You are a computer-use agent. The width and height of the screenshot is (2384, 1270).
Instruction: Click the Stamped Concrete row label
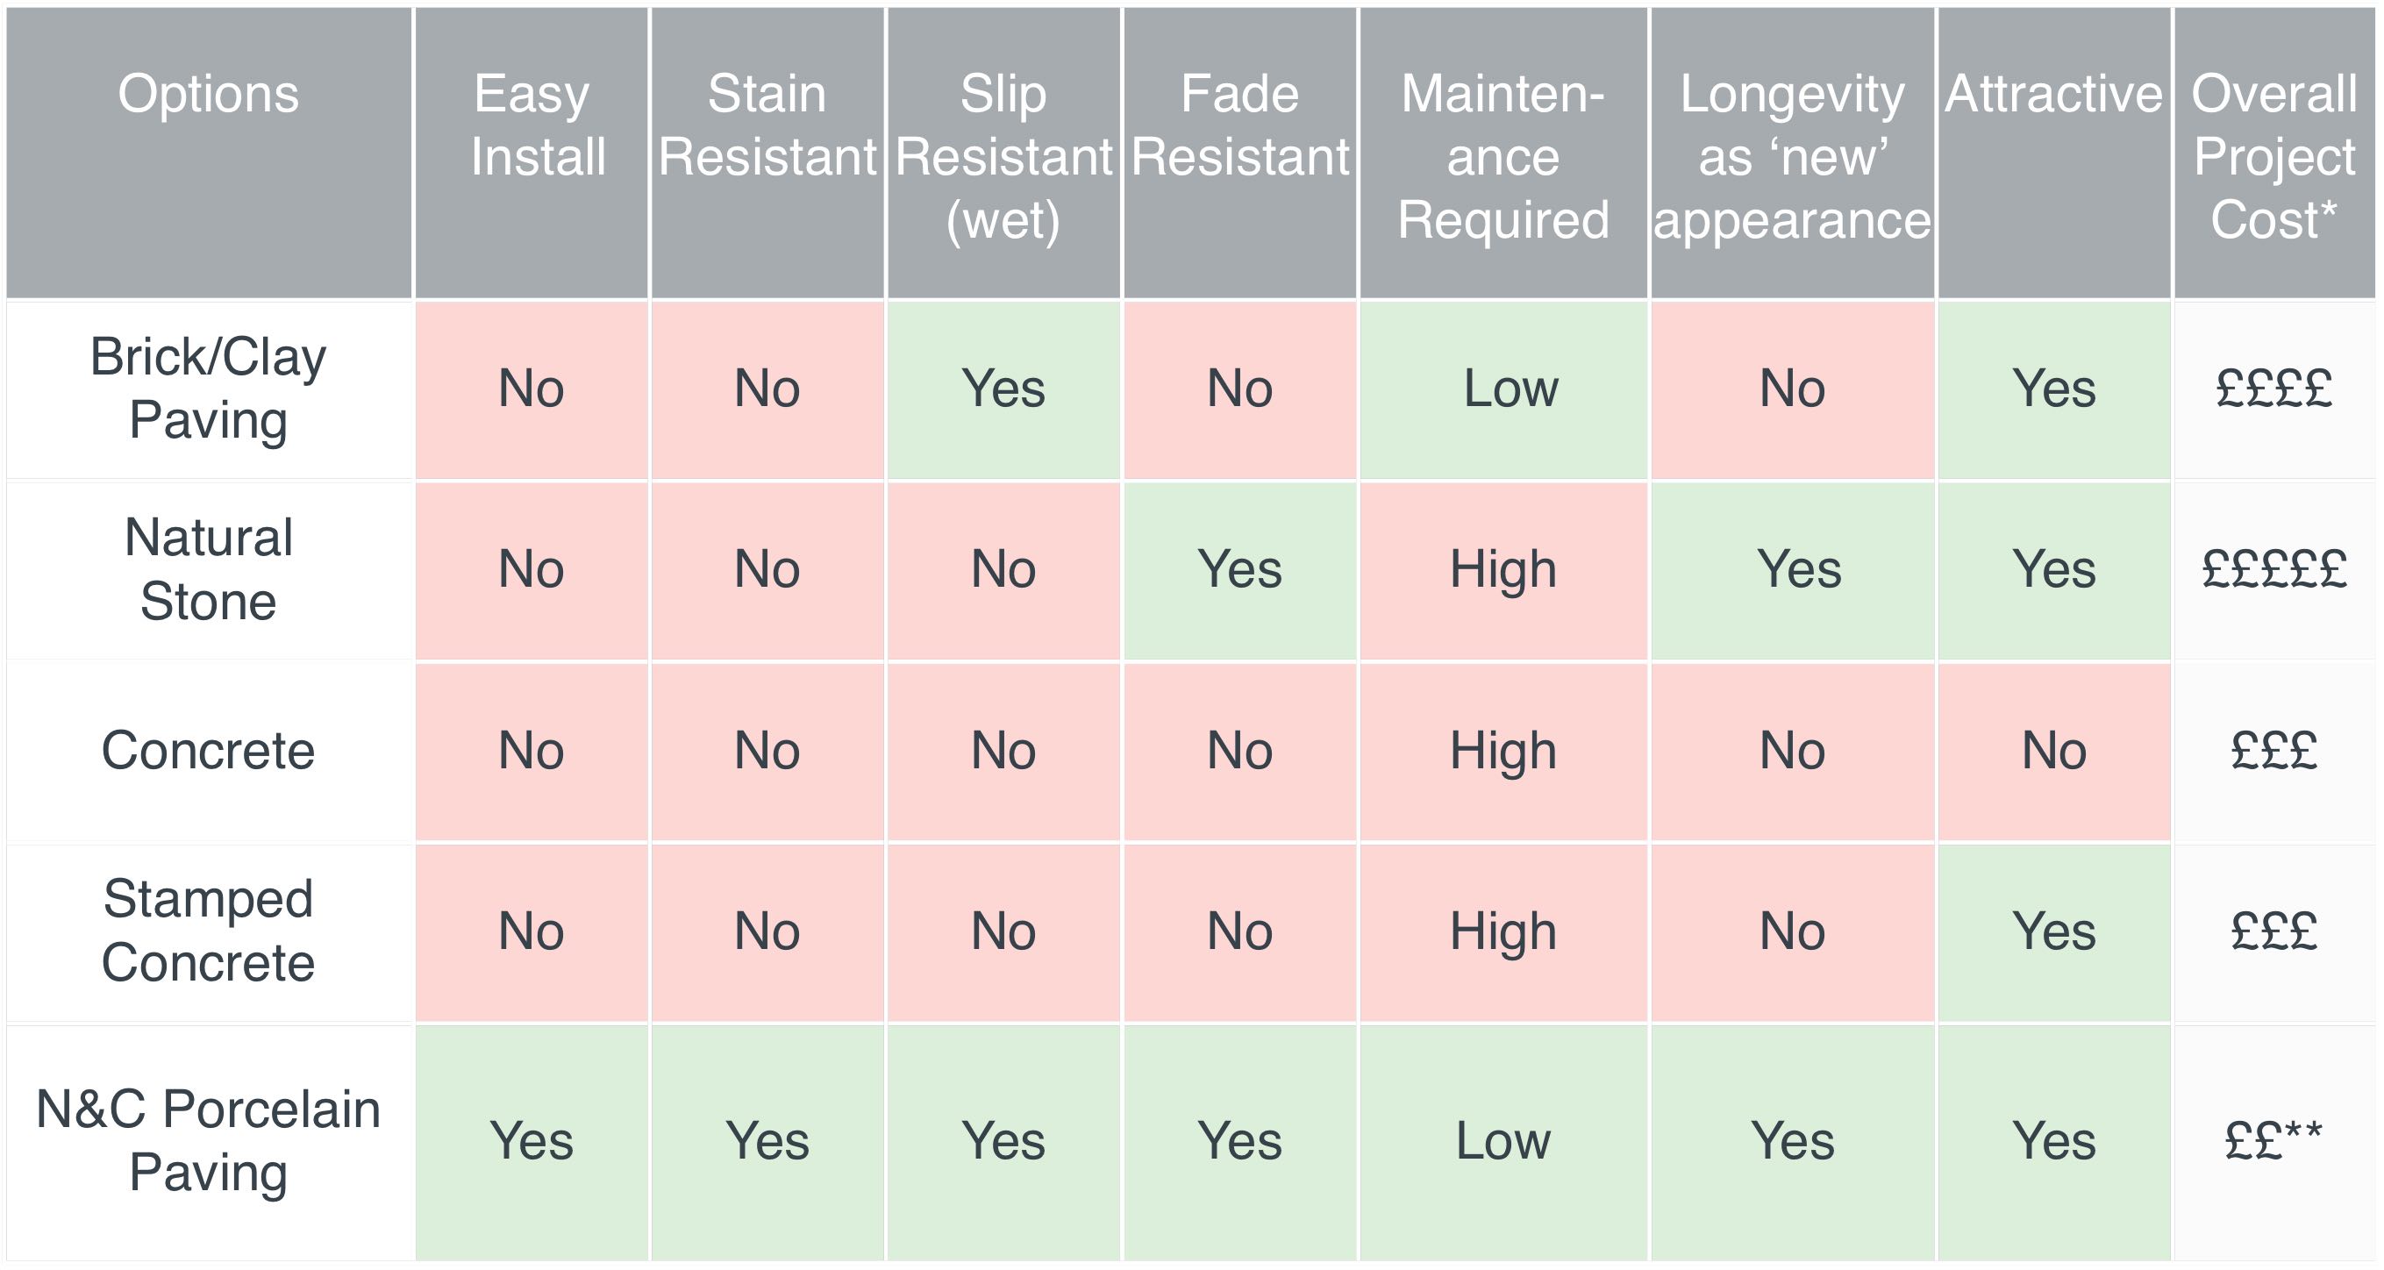point(209,931)
